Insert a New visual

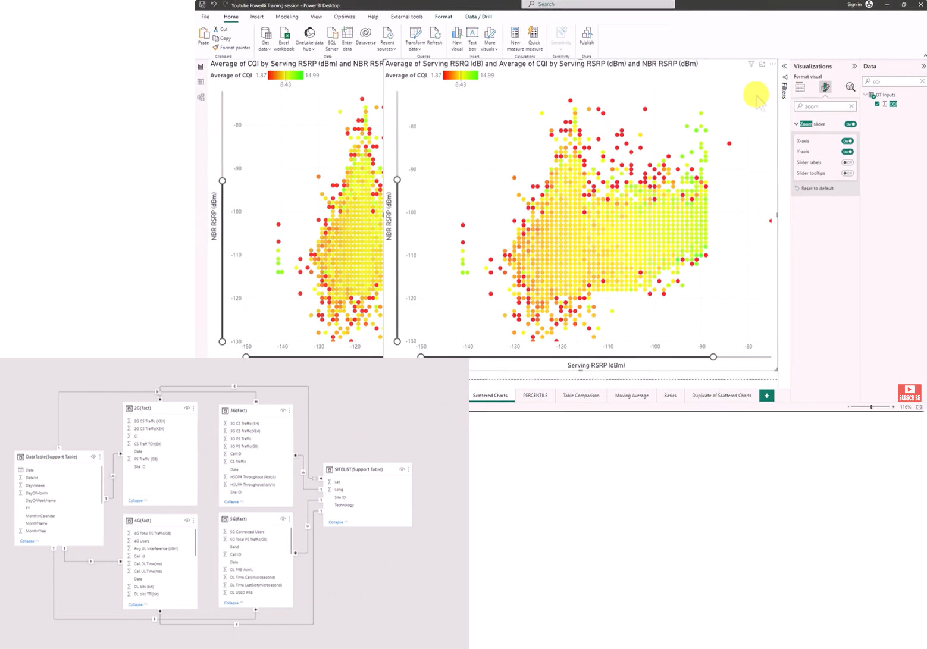click(457, 39)
